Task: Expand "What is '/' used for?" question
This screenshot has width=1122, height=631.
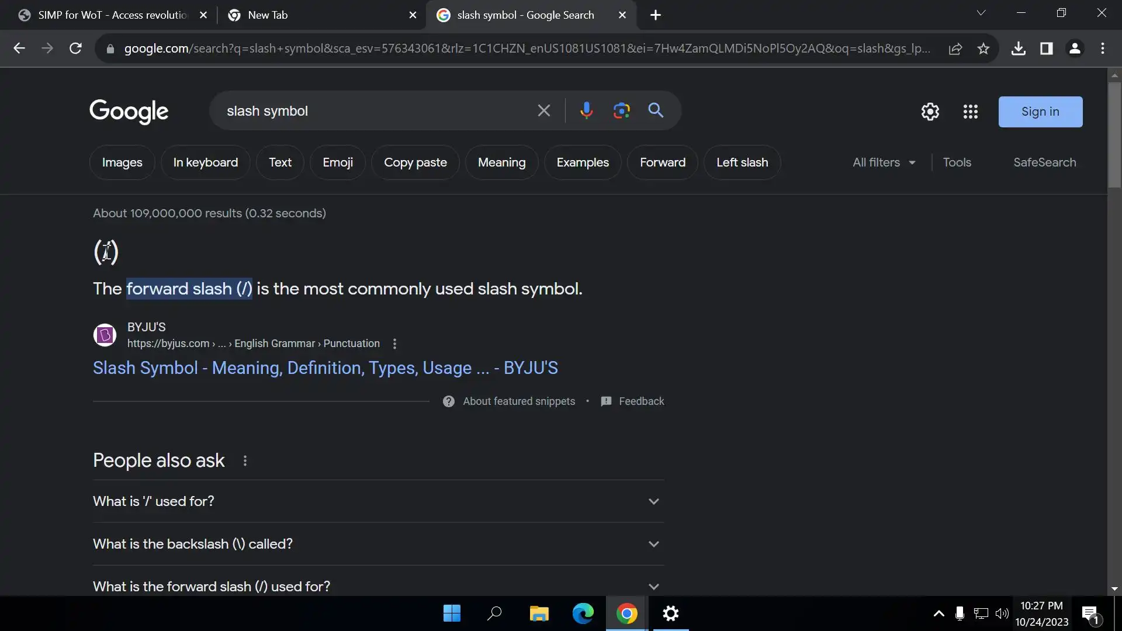Action: 378,501
